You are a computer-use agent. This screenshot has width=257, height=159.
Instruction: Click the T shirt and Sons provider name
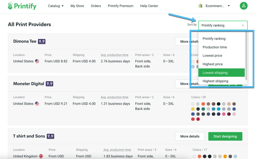click(29, 136)
